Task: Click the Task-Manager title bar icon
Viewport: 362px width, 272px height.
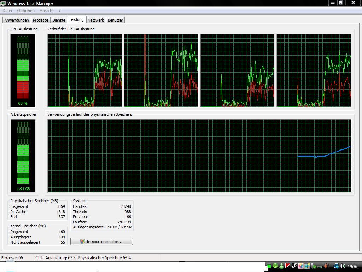Action: pyautogui.click(x=3, y=3)
